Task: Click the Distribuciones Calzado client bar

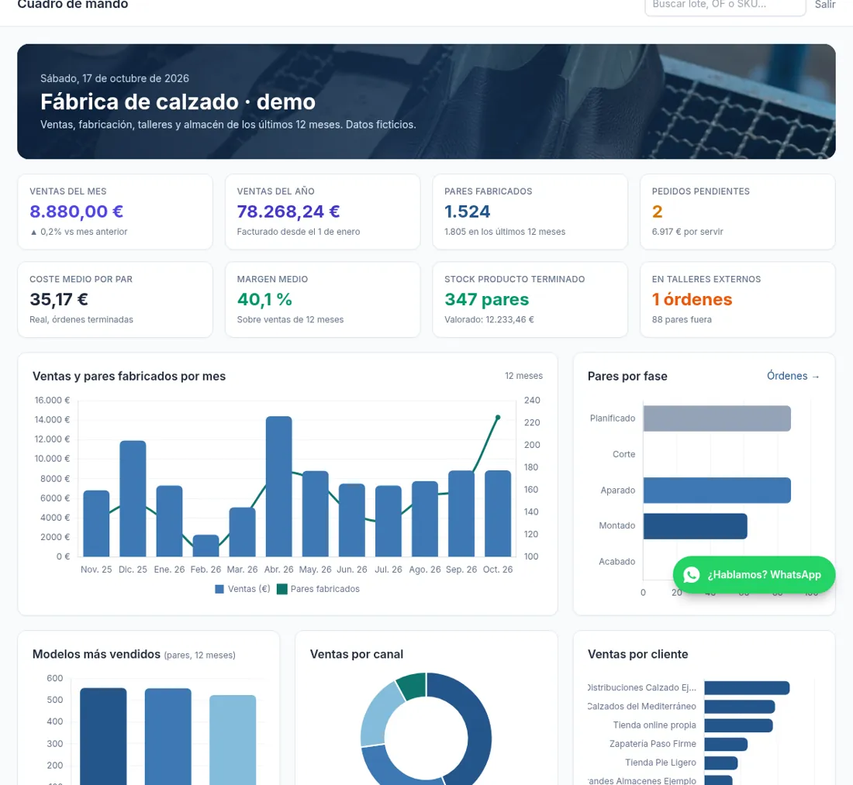Action: (x=746, y=687)
